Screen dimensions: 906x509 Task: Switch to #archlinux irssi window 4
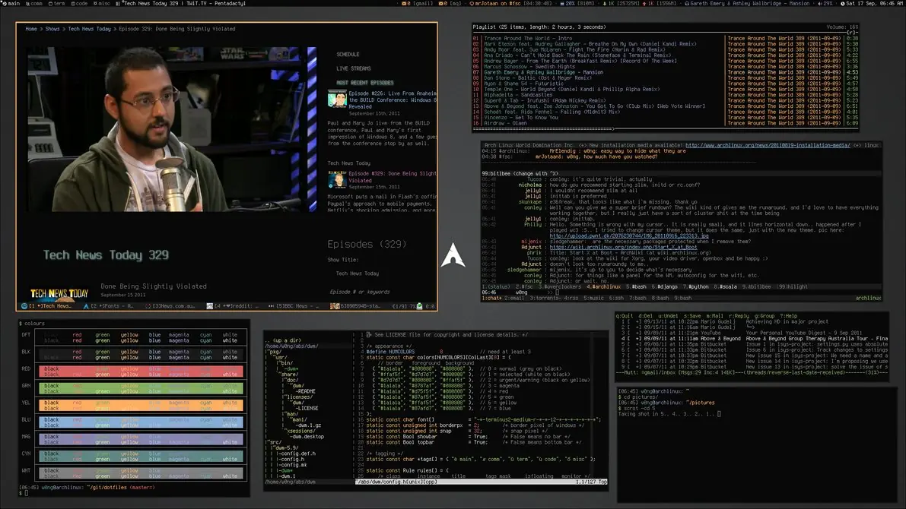click(605, 287)
